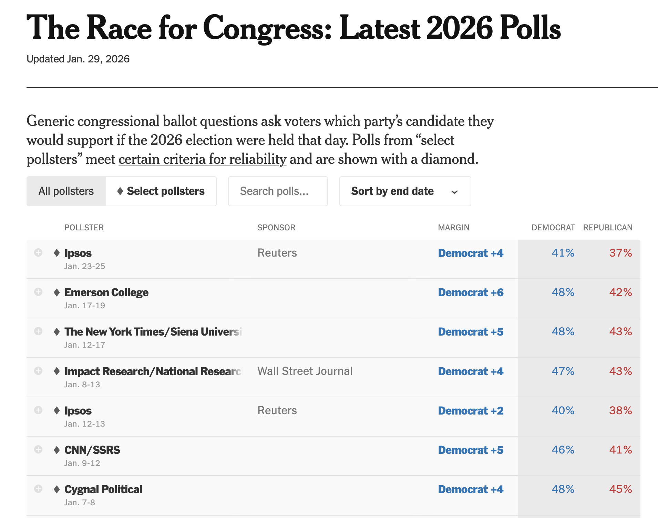Click the diamond icon beside Emerson College

click(57, 292)
